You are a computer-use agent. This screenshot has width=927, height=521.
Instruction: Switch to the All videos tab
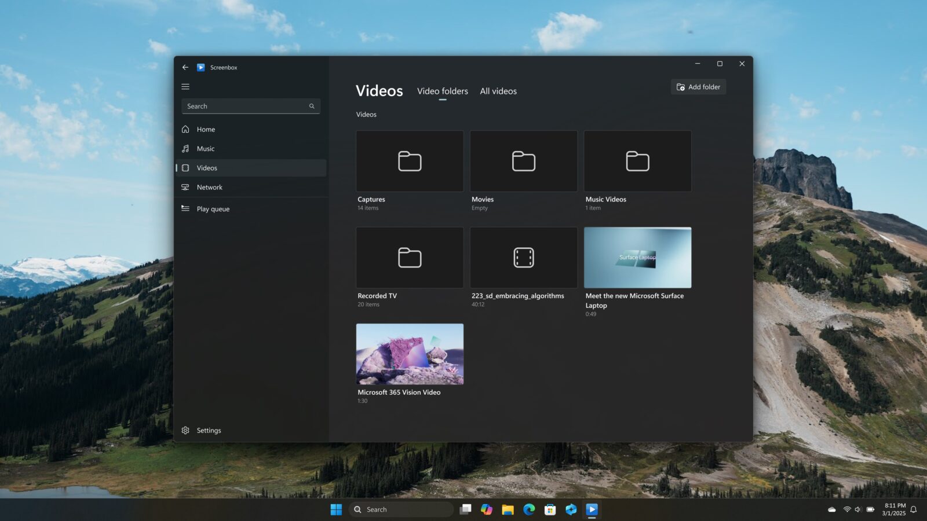pos(498,91)
